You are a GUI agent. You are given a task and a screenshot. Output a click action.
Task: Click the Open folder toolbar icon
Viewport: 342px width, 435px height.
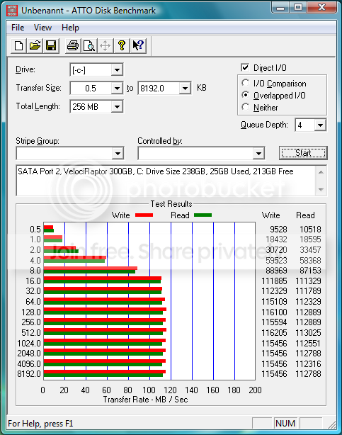35,45
